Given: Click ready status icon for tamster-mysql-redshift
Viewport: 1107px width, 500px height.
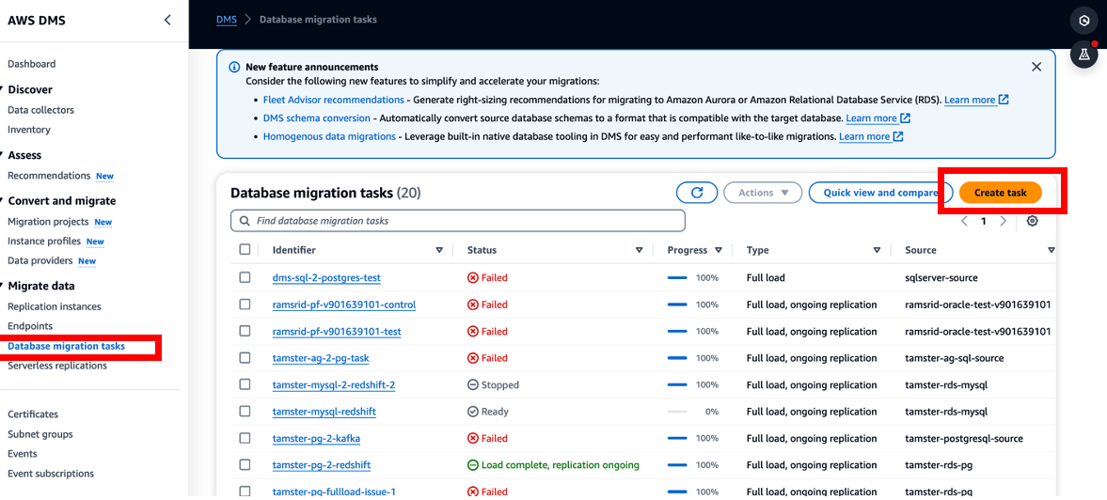Looking at the screenshot, I should point(473,411).
